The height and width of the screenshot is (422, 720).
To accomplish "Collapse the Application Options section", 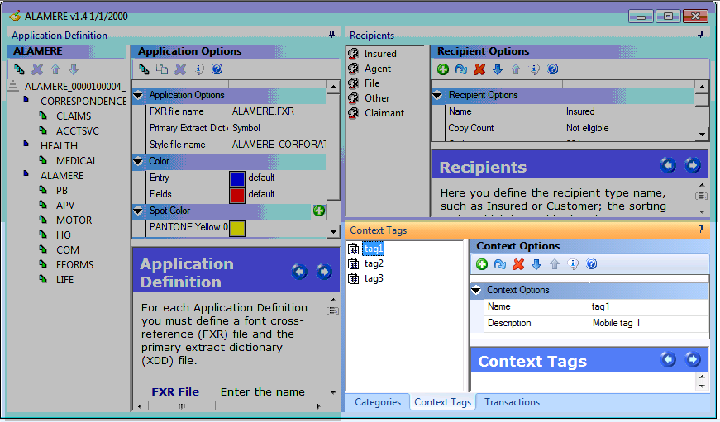I will [x=138, y=95].
